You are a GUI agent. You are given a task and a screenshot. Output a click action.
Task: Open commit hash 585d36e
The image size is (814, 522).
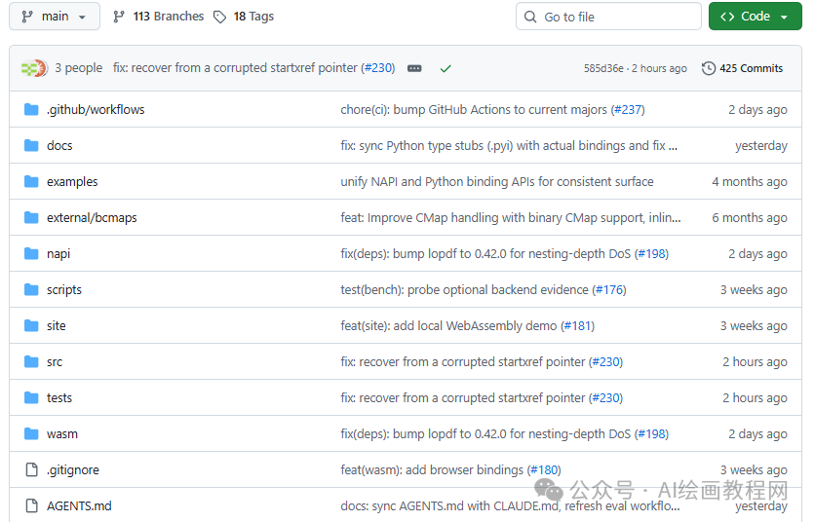coord(603,68)
